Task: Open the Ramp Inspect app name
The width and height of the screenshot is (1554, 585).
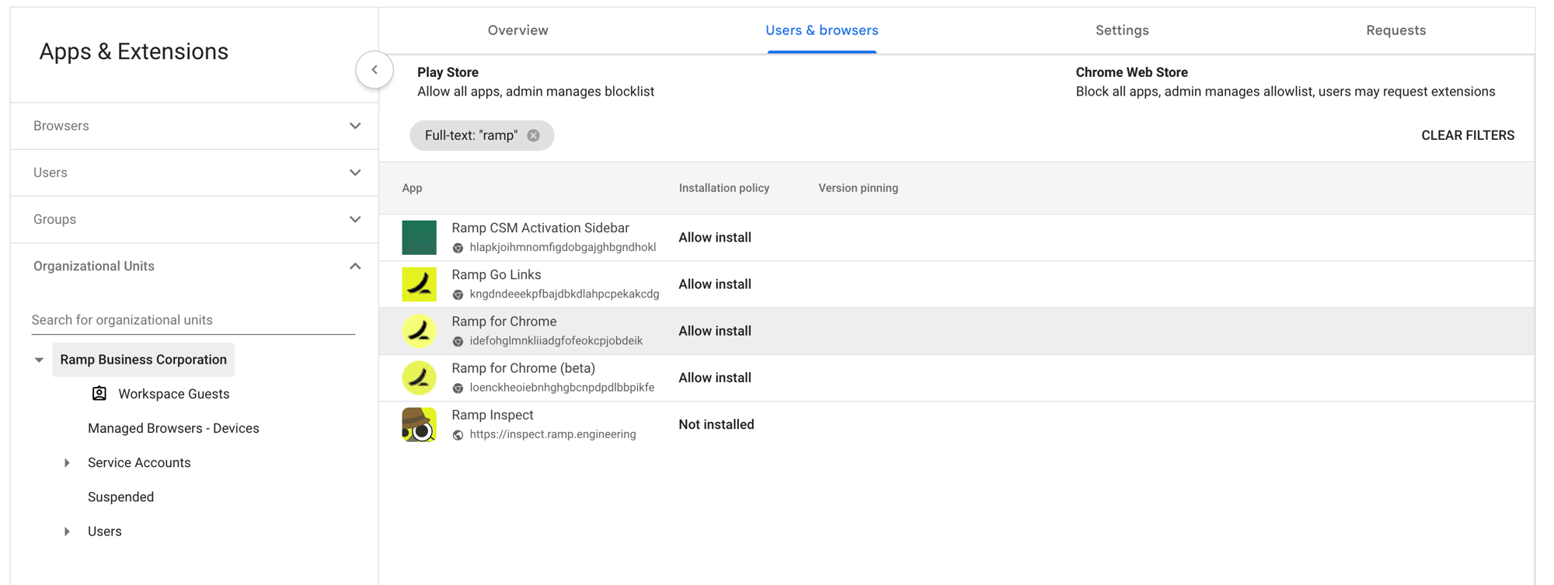Action: 493,415
